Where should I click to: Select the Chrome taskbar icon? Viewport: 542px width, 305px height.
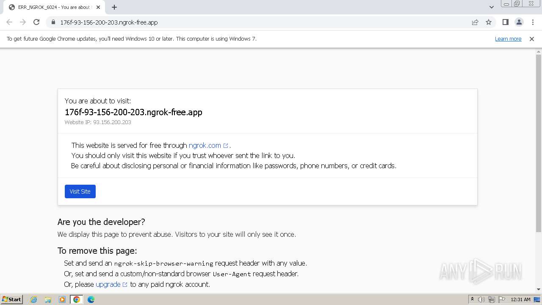pos(77,299)
